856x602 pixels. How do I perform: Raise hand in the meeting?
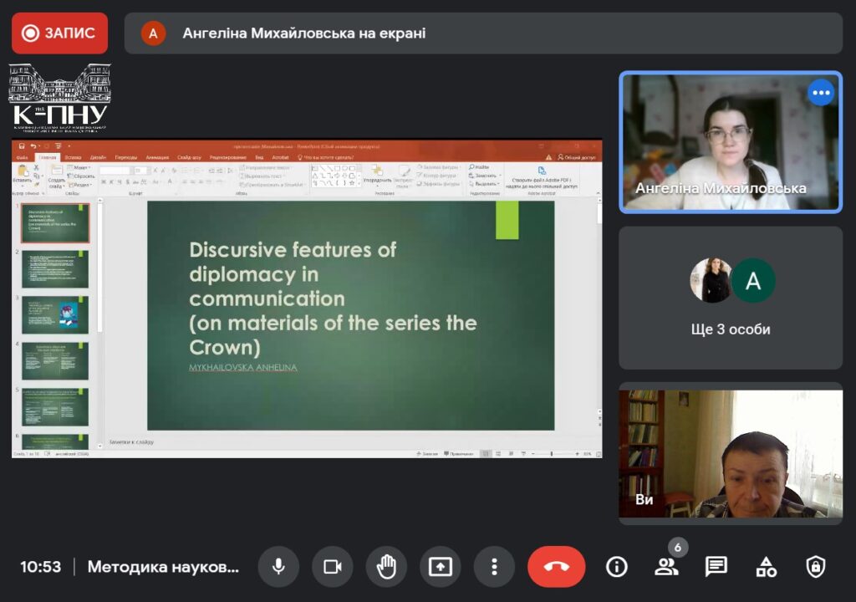click(386, 567)
